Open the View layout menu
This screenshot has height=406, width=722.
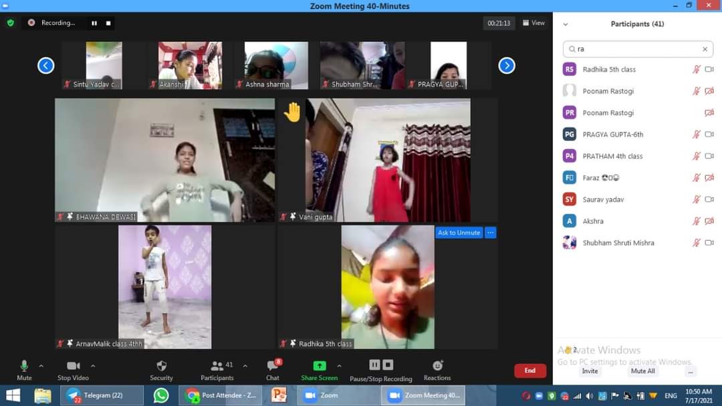click(533, 23)
